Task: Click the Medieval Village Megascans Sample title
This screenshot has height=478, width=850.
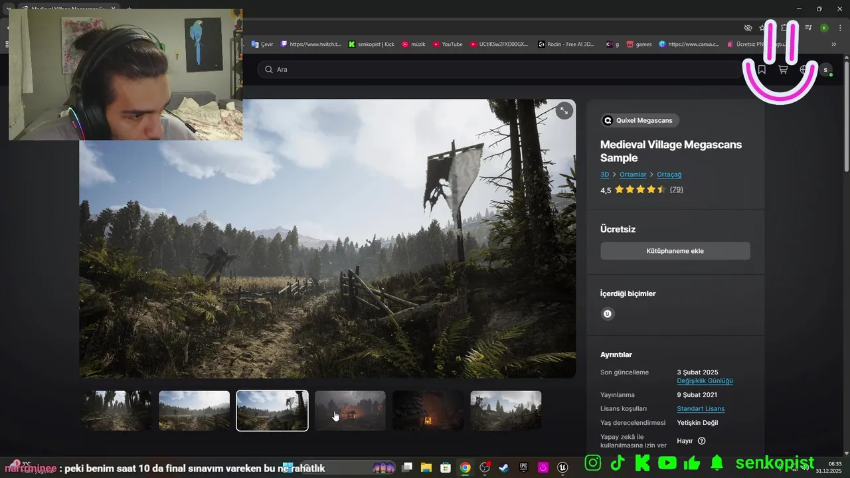Action: point(671,151)
